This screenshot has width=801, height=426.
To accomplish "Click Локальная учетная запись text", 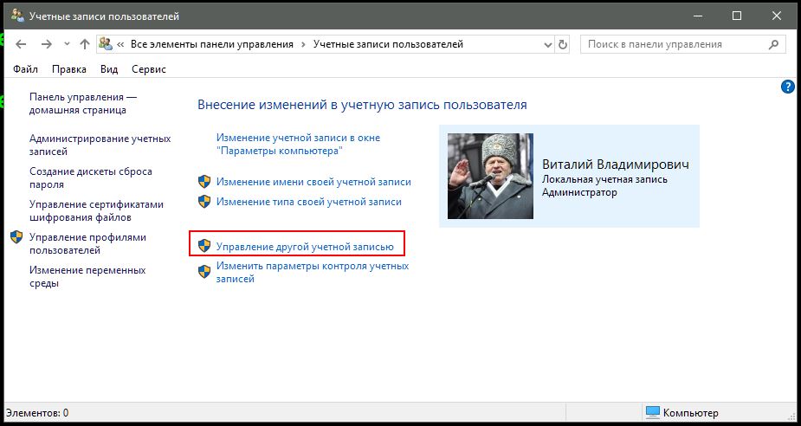I will (604, 179).
